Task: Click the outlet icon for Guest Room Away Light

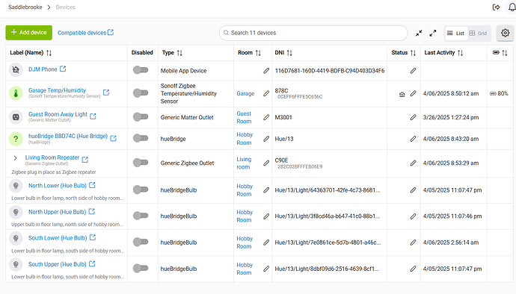Action: tap(16, 117)
